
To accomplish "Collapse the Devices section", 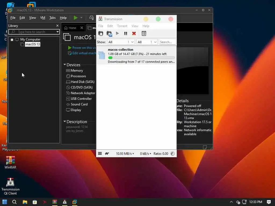I will coord(65,65).
